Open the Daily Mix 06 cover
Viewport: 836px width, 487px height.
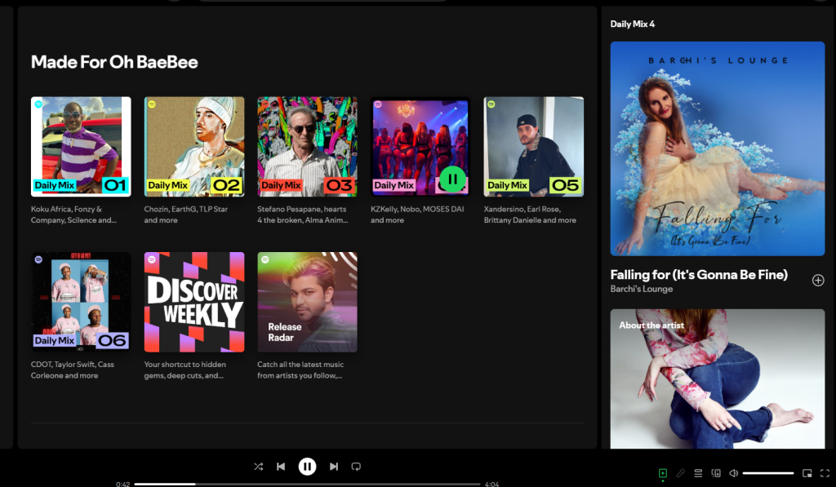coord(81,302)
